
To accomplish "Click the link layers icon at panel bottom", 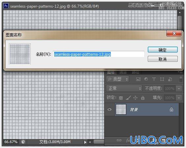I will 119,140.
